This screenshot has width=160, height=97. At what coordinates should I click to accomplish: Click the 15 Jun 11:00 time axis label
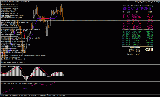(51, 96)
